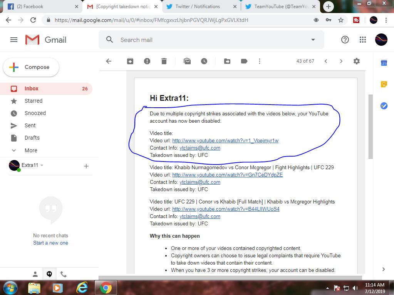The height and width of the screenshot is (295, 394).
Task: Click the Gmail logo
Action: coord(46,40)
